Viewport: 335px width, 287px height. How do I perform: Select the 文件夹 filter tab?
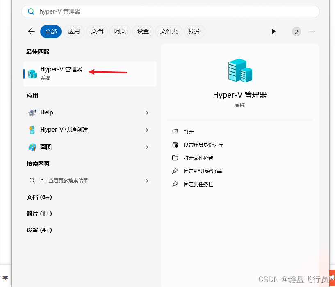[x=169, y=32]
